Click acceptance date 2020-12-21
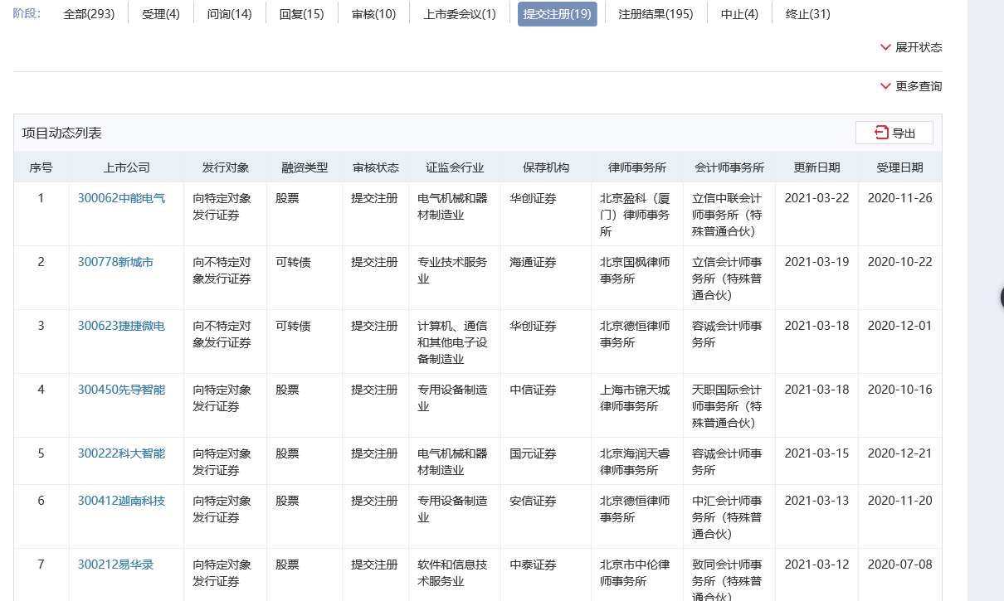 pos(900,453)
